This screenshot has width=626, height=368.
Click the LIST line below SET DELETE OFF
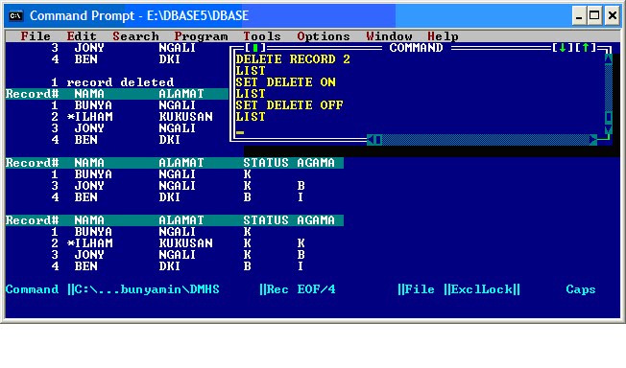(251, 117)
